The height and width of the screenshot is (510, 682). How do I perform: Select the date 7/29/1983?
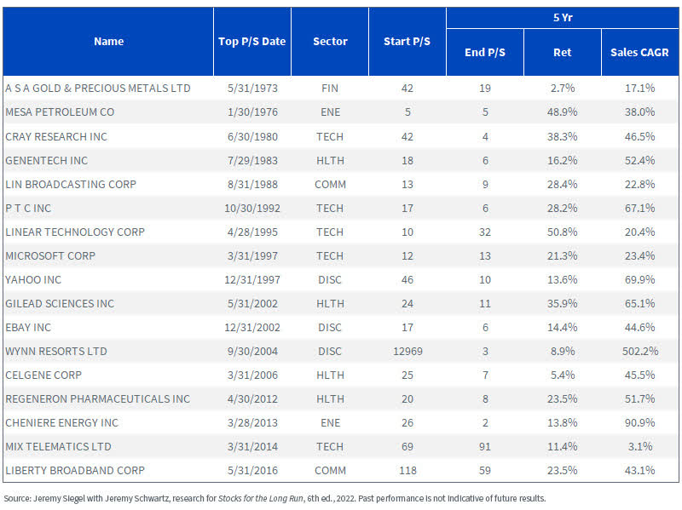(x=252, y=161)
